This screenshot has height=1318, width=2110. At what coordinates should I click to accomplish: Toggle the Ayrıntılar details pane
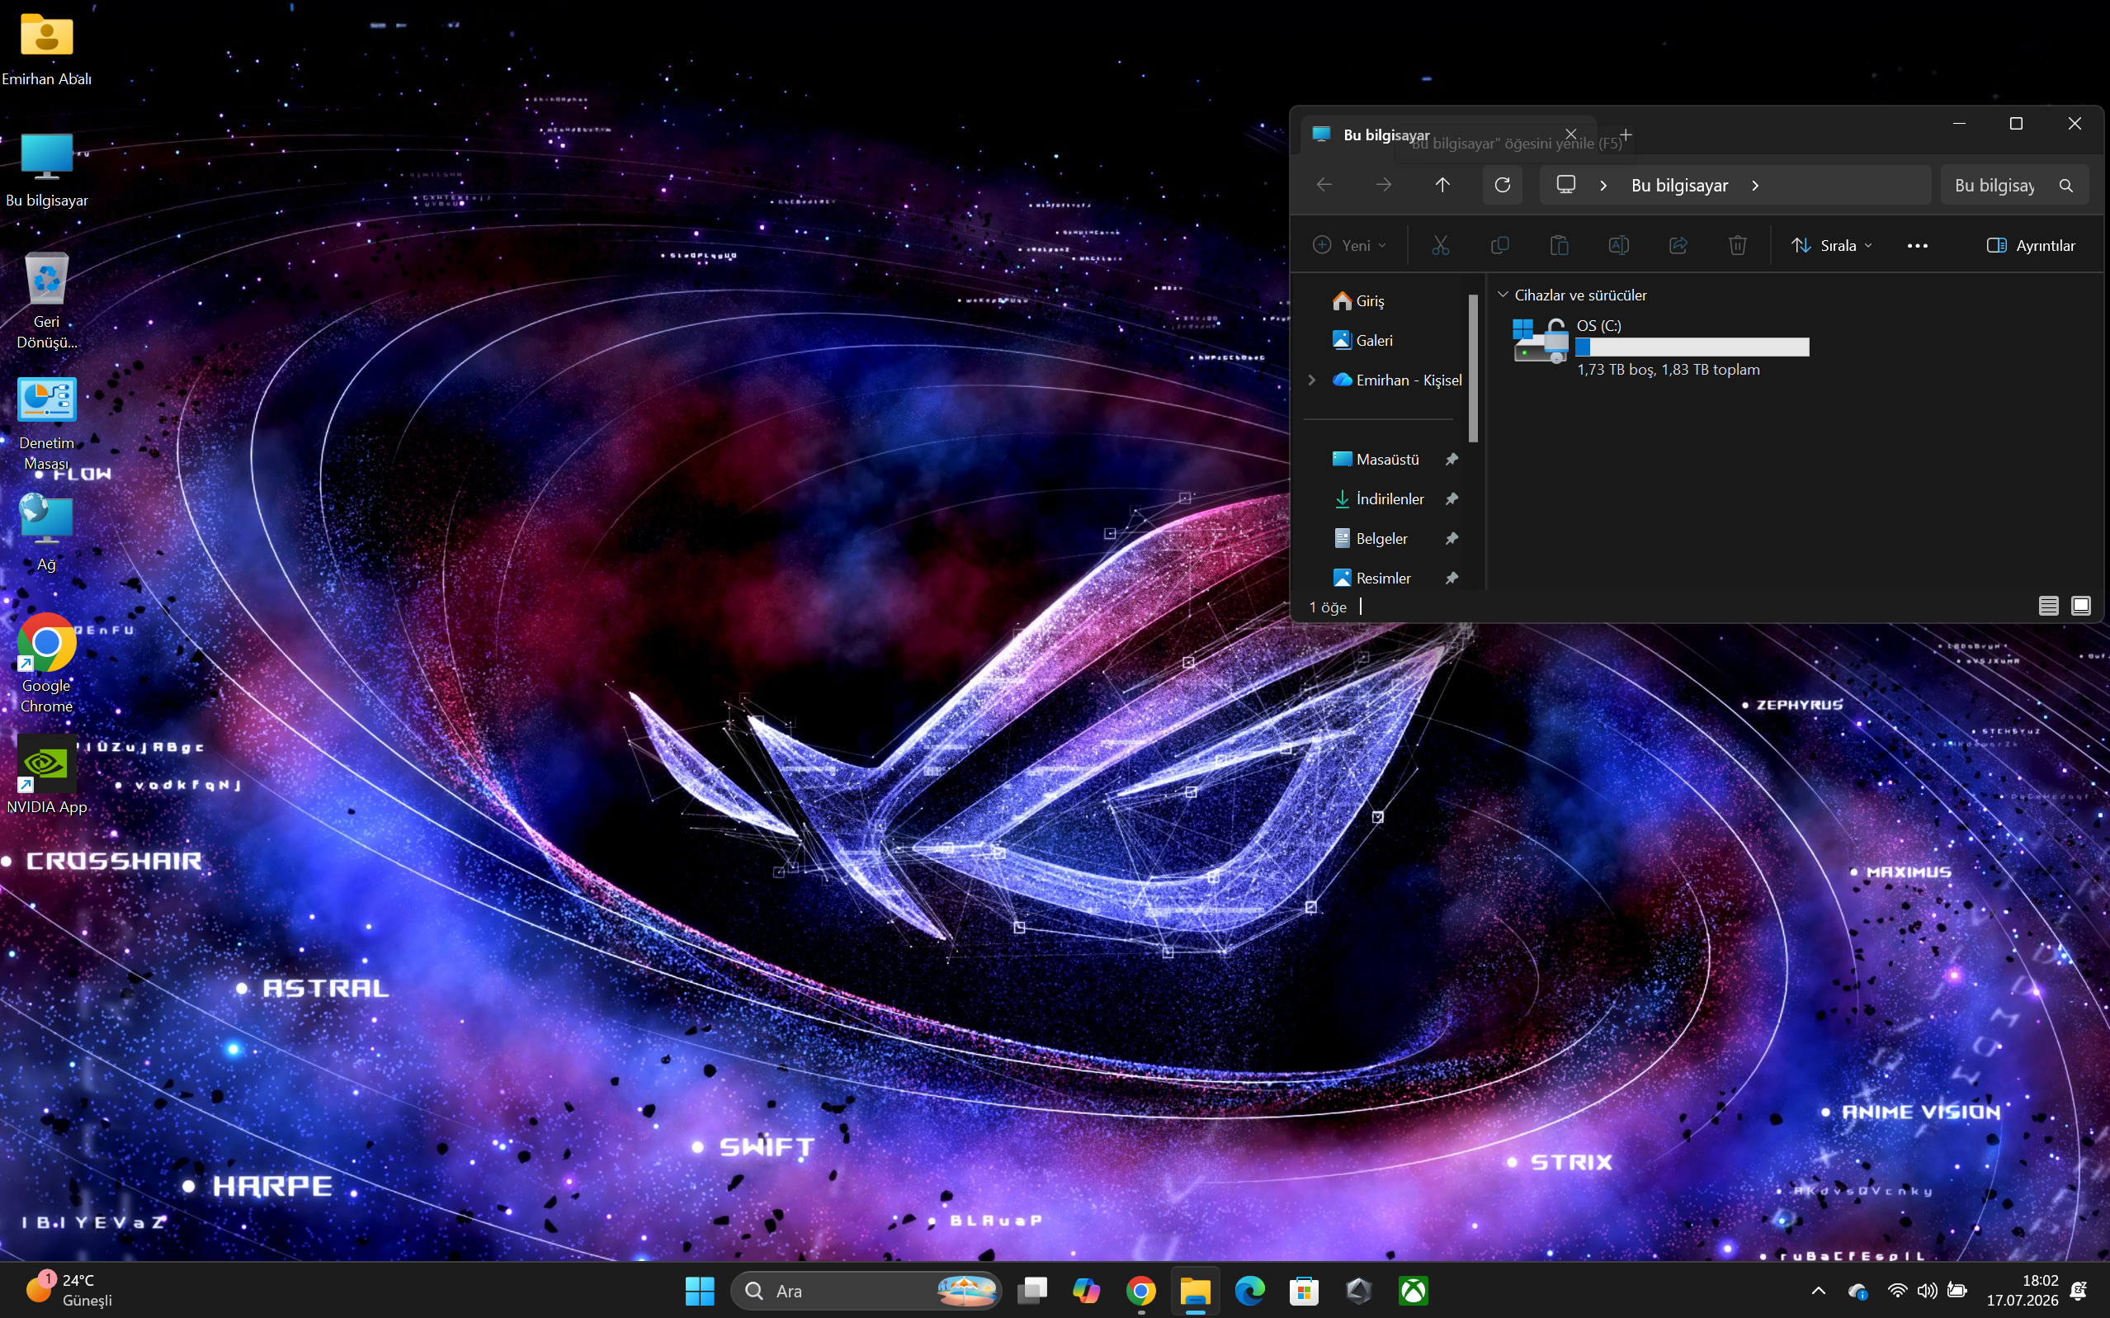pos(2031,246)
